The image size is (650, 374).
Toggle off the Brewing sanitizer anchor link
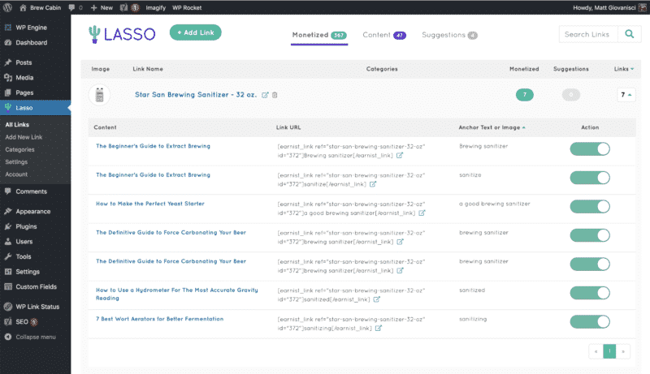pyautogui.click(x=590, y=149)
